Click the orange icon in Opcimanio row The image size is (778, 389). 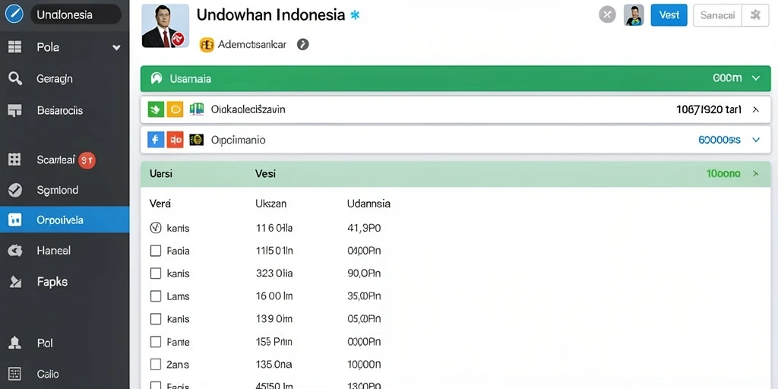tap(176, 140)
